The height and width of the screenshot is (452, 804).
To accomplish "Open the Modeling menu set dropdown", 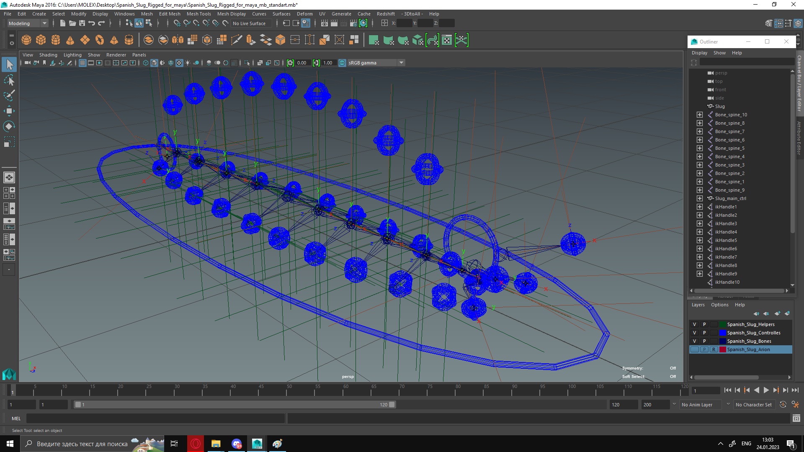I will (28, 23).
